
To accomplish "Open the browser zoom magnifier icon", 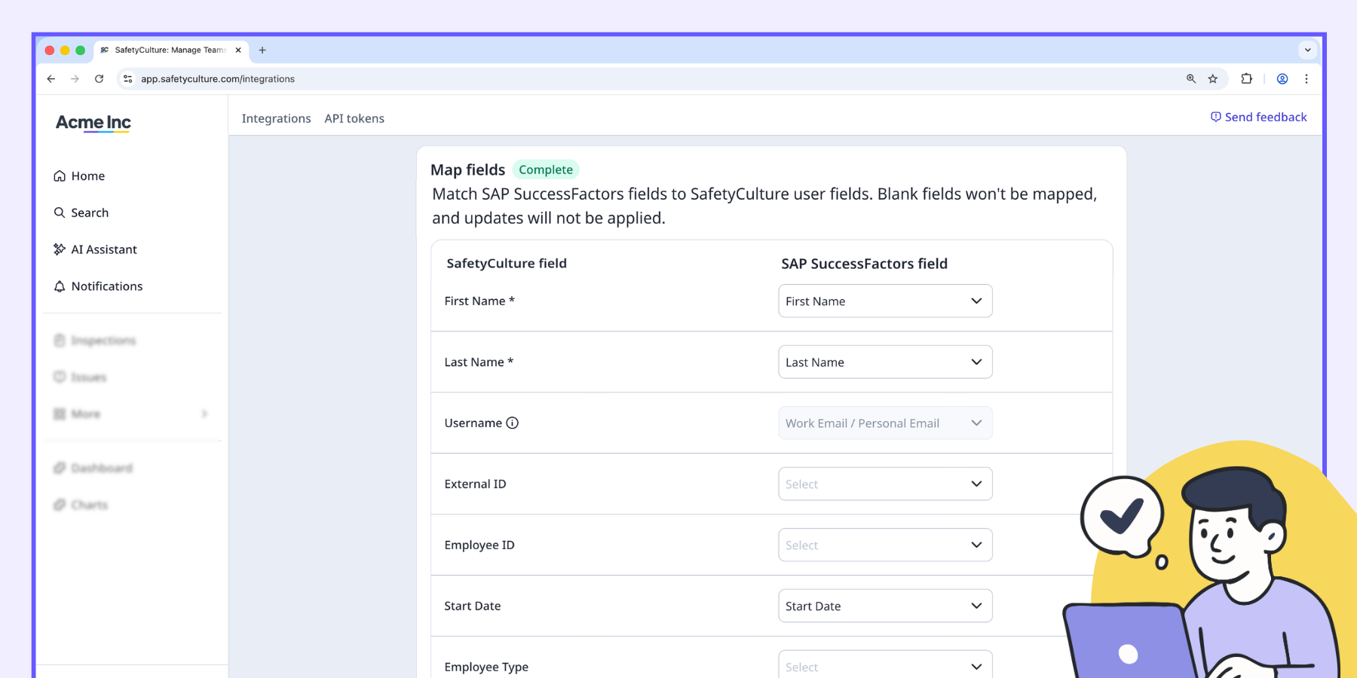I will (x=1191, y=79).
